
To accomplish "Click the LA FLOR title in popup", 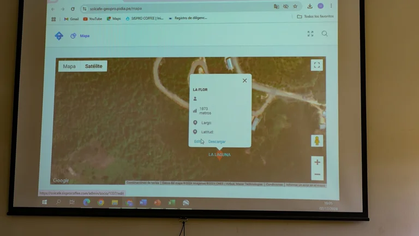I will [200, 90].
